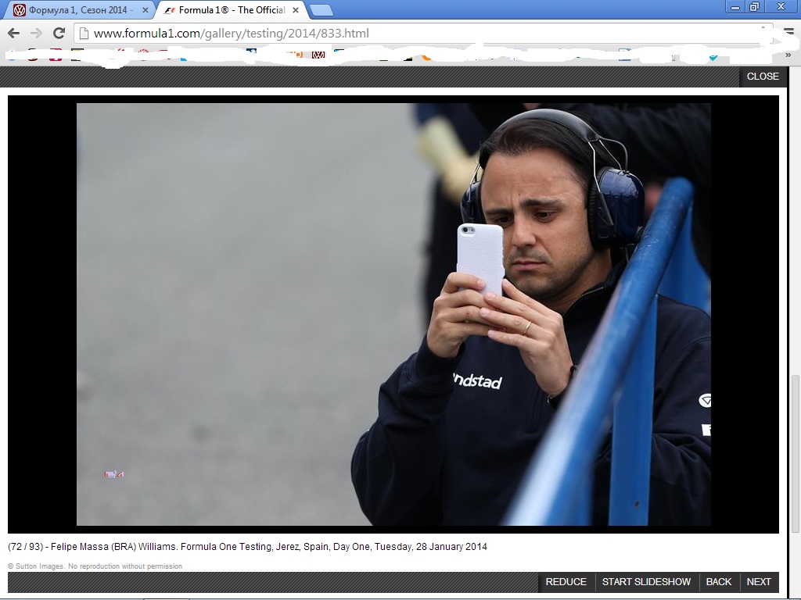Viewport: 801px width, 600px height.
Task: Close the gallery viewer with CLOSE
Action: (x=762, y=77)
